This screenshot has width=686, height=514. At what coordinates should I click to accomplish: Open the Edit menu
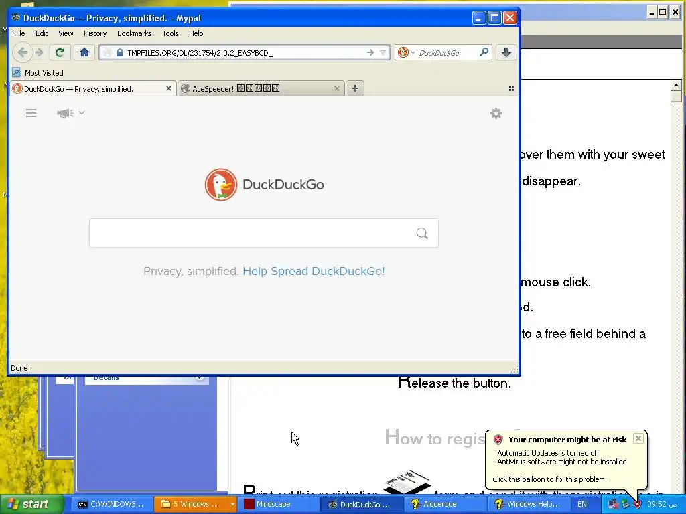[x=42, y=33]
